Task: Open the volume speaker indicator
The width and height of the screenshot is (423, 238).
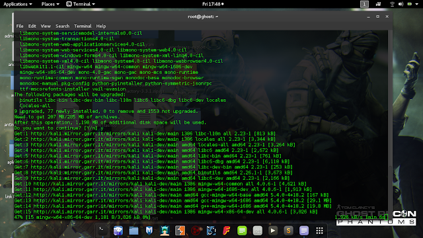Action: 401,4
